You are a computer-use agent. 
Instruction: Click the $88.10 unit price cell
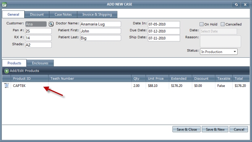157,85
